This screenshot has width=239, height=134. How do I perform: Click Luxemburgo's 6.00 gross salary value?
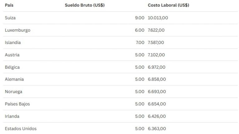[x=140, y=30]
